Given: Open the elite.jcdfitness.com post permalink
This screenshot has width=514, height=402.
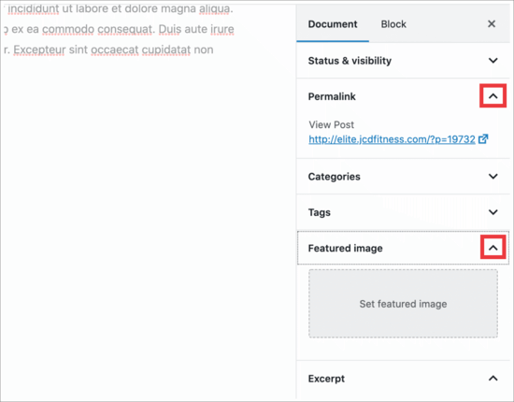Looking at the screenshot, I should pyautogui.click(x=392, y=139).
